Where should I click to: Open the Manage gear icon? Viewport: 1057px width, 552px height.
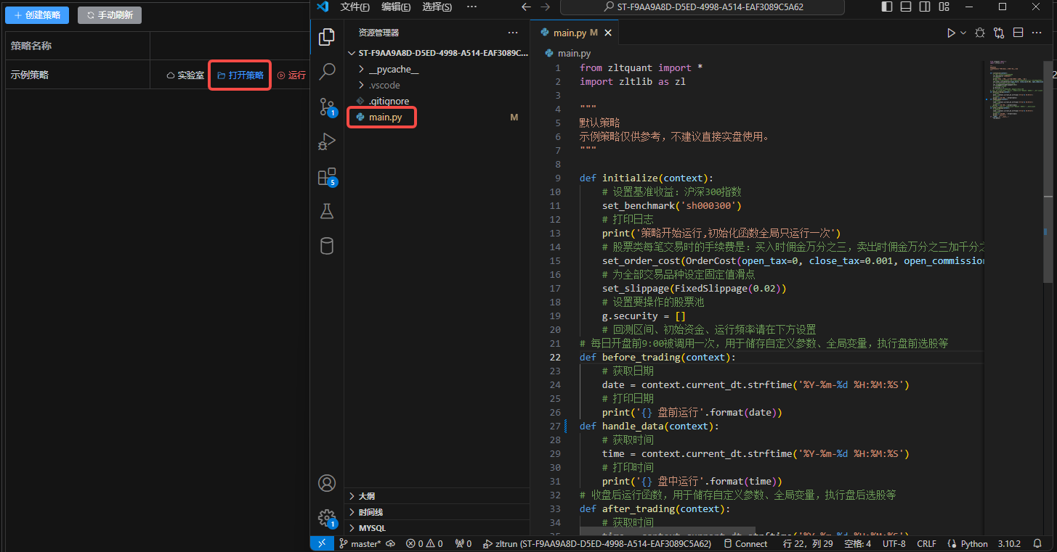point(327,518)
